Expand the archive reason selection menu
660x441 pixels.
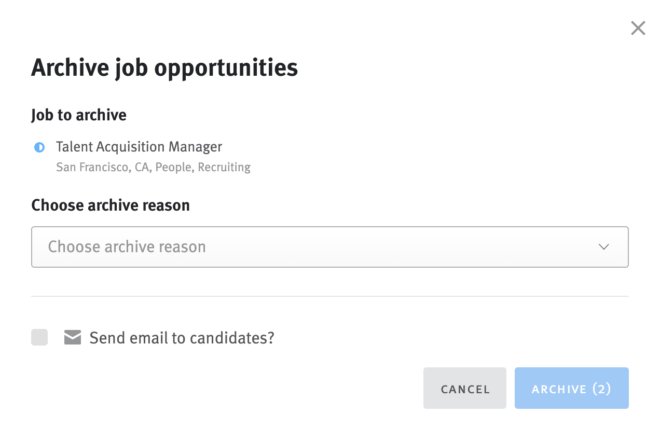click(x=330, y=247)
